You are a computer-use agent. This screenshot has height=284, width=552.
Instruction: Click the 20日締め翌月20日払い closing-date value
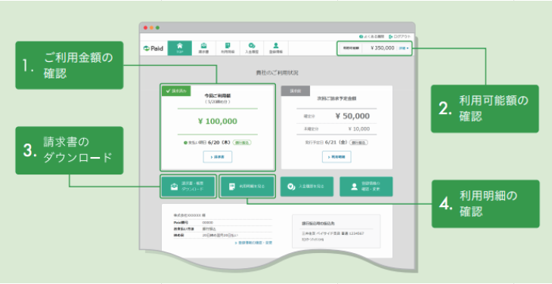[220, 235]
